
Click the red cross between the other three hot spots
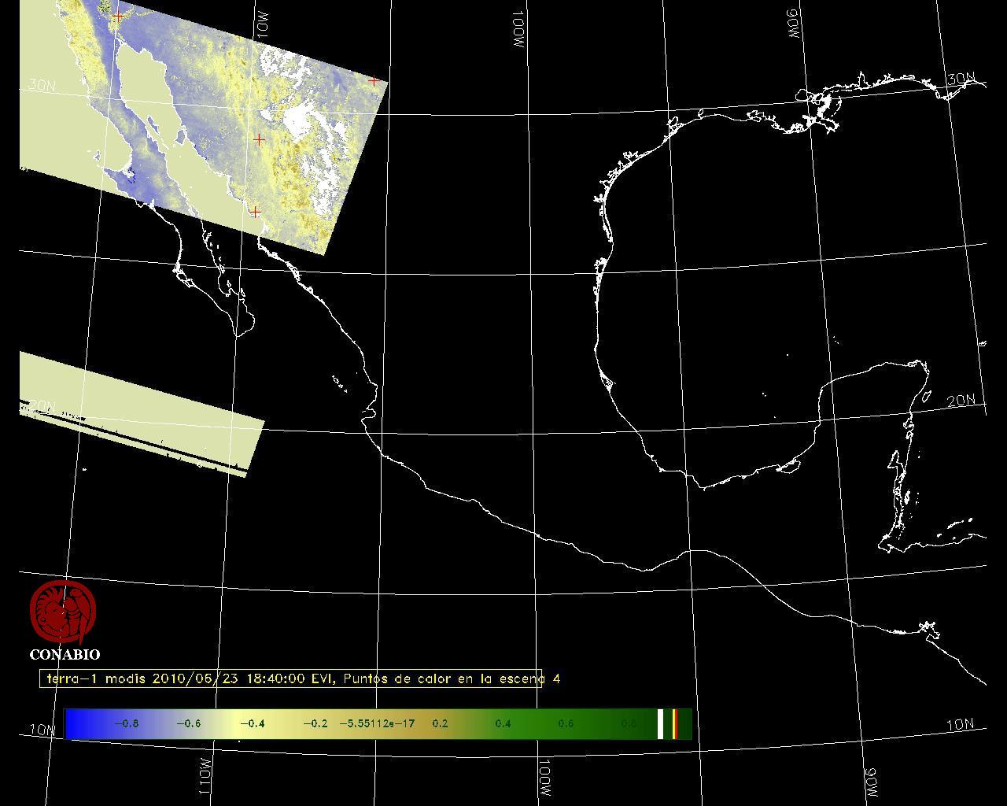pos(259,139)
